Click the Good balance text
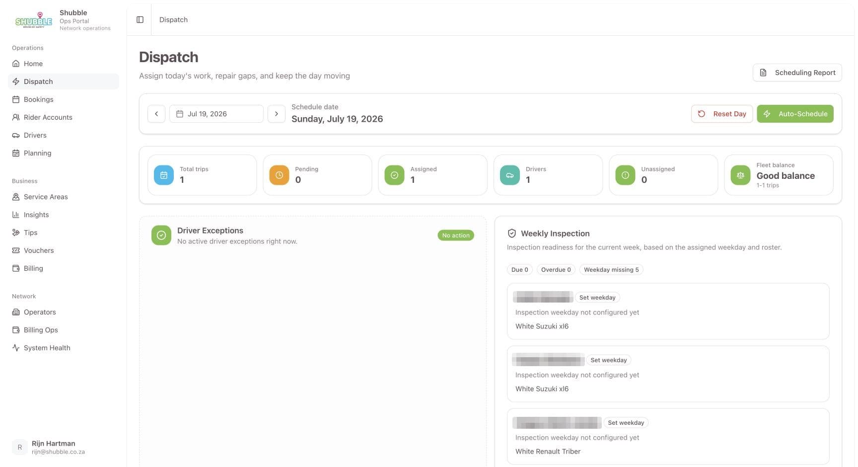The width and height of the screenshot is (858, 467). pos(786,176)
